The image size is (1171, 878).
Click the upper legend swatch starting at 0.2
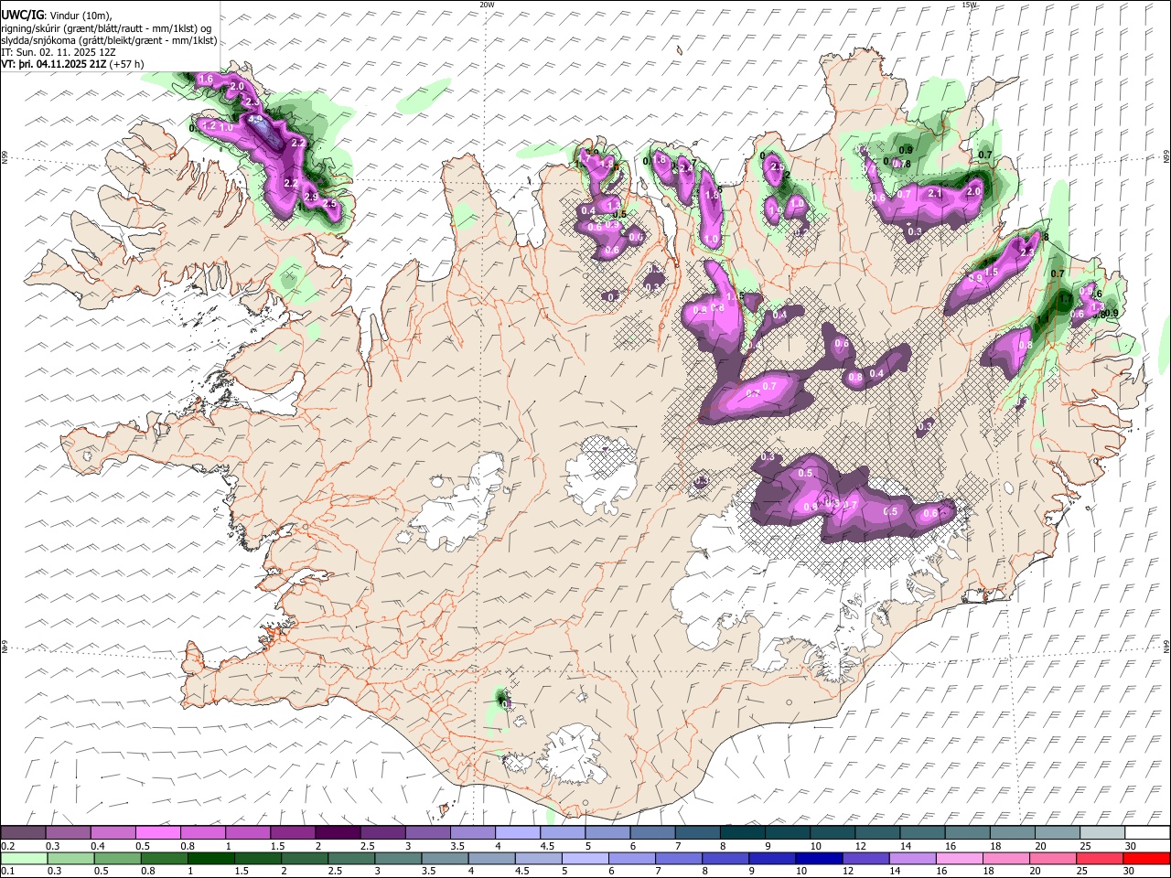point(23,832)
